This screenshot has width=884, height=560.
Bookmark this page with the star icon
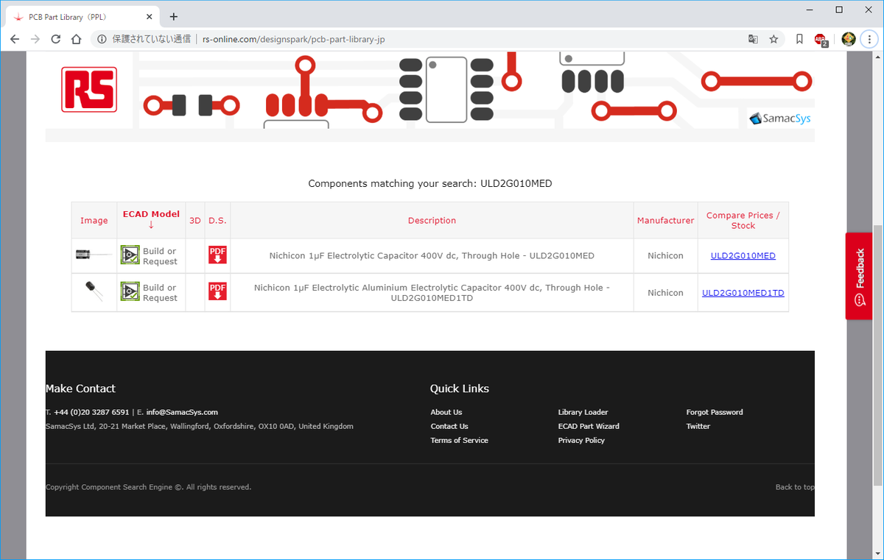pos(773,39)
